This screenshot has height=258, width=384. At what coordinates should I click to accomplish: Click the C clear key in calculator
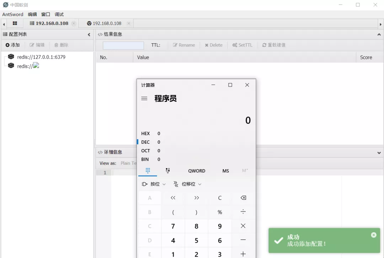click(x=220, y=198)
